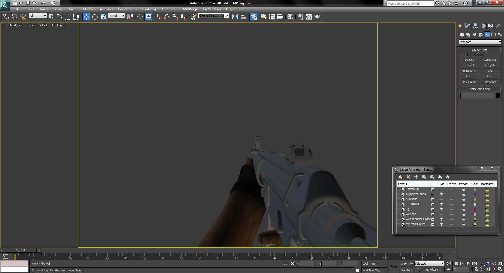The image size is (504, 273).
Task: Open the Utilities hammer panel tab
Action: point(498,26)
